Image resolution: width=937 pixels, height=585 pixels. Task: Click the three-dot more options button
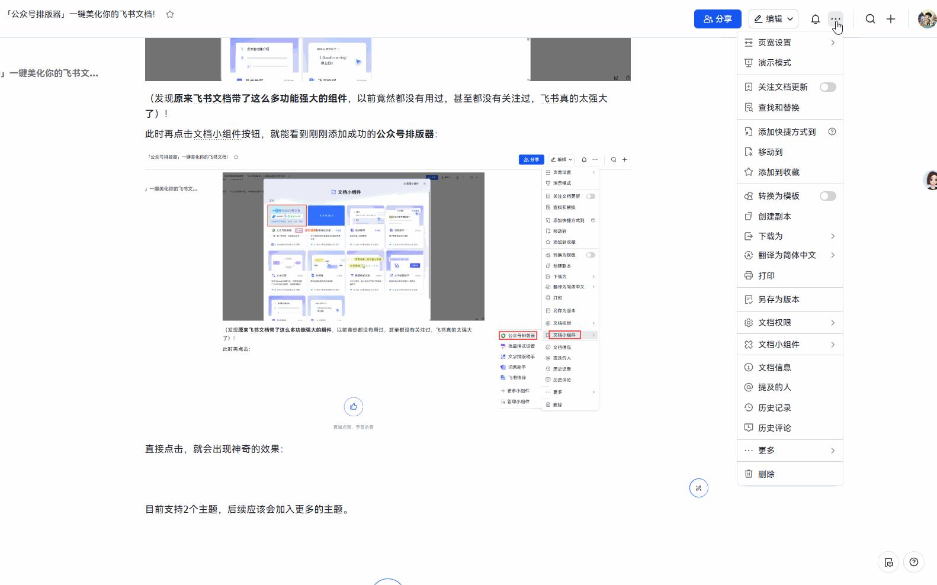click(x=835, y=19)
